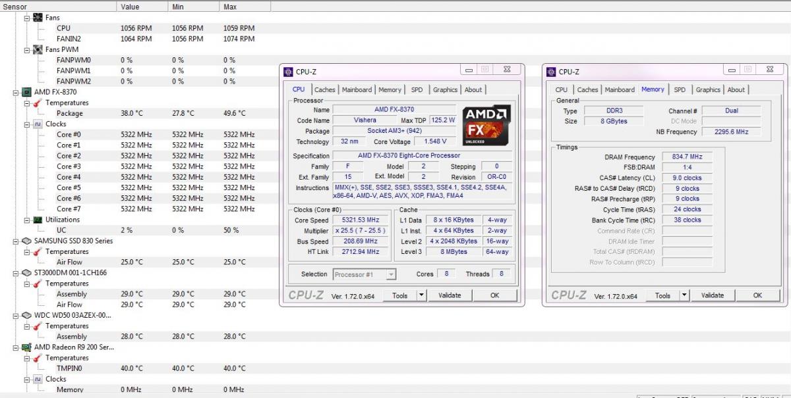791x398 pixels.
Task: Click the chip icon beside AMD FX-8370
Action: point(26,92)
